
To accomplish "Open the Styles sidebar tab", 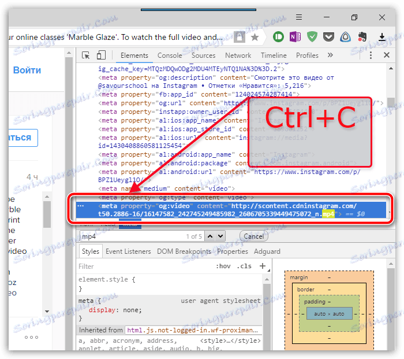I will tap(91, 251).
